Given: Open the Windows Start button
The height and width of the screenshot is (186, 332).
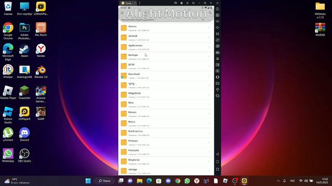Looking at the screenshot, I should tap(88, 181).
